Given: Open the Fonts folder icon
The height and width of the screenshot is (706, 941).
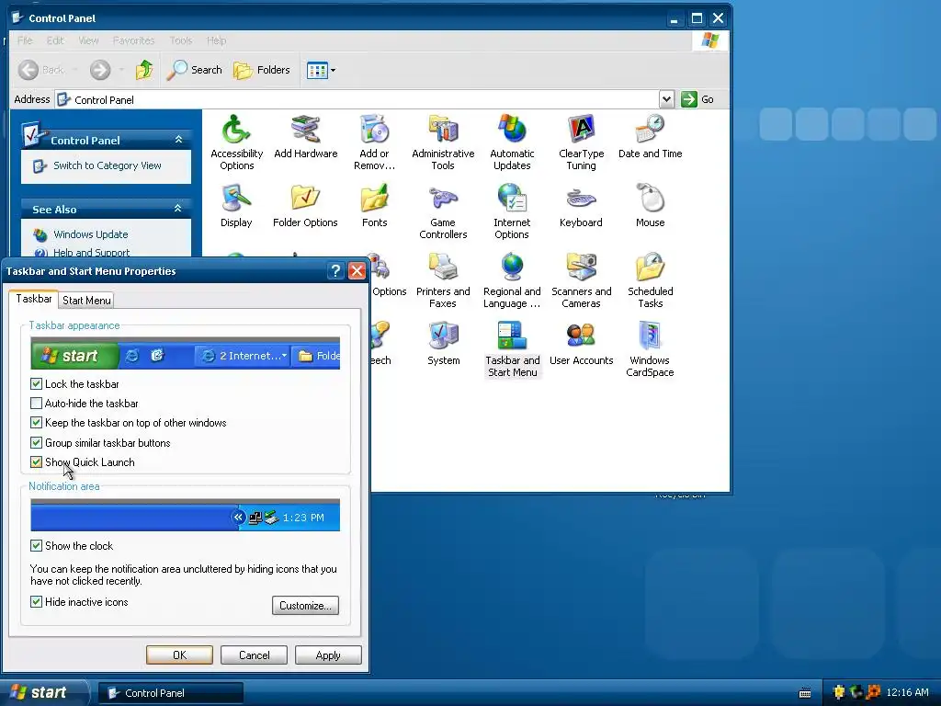Looking at the screenshot, I should [x=374, y=206].
